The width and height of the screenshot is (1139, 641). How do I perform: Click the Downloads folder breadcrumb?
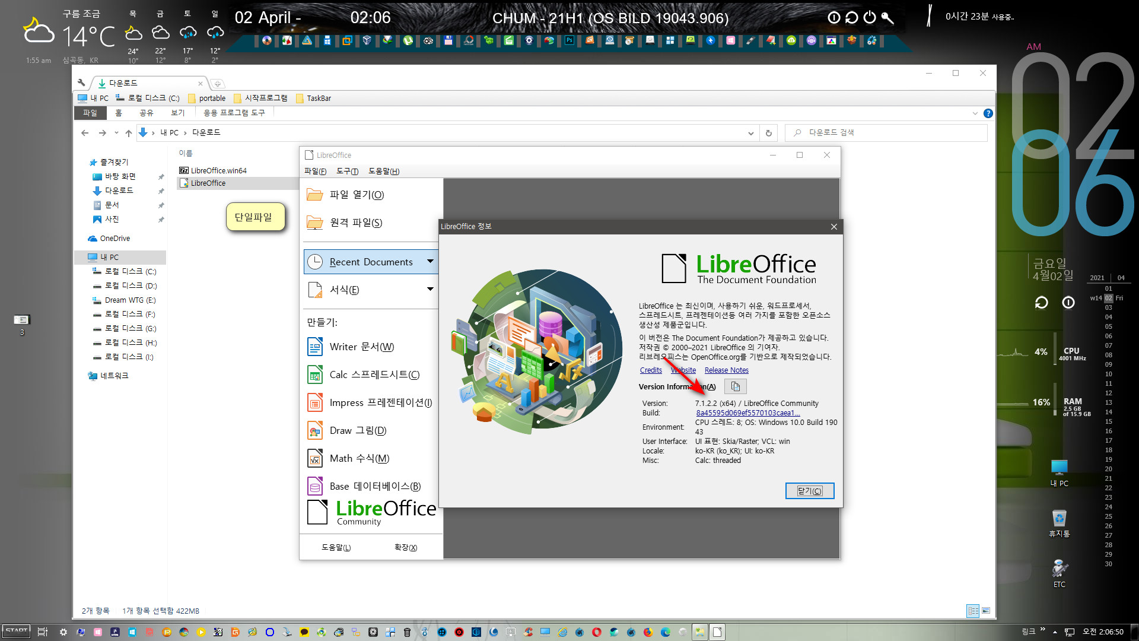206,132
